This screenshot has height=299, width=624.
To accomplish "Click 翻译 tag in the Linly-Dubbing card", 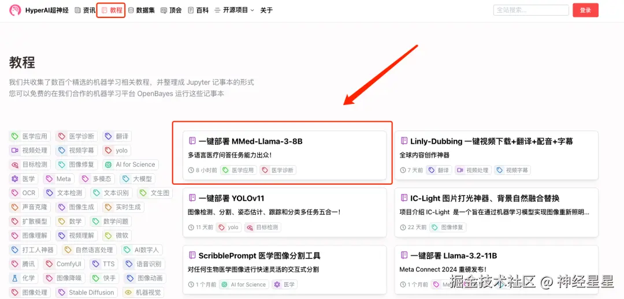I will point(439,170).
